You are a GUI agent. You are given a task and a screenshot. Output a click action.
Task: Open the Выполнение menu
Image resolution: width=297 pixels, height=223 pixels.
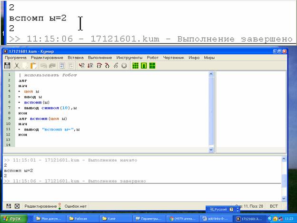(100, 58)
